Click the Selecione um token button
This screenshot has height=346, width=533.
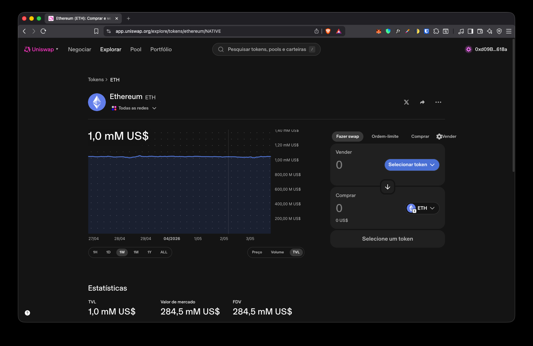[x=388, y=239]
